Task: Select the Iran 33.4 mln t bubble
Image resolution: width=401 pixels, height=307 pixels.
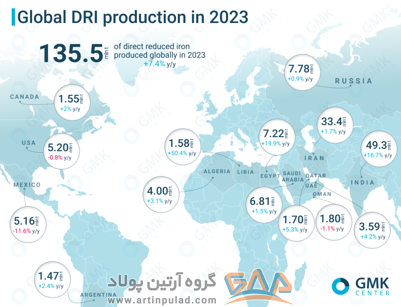Action: pyautogui.click(x=334, y=126)
